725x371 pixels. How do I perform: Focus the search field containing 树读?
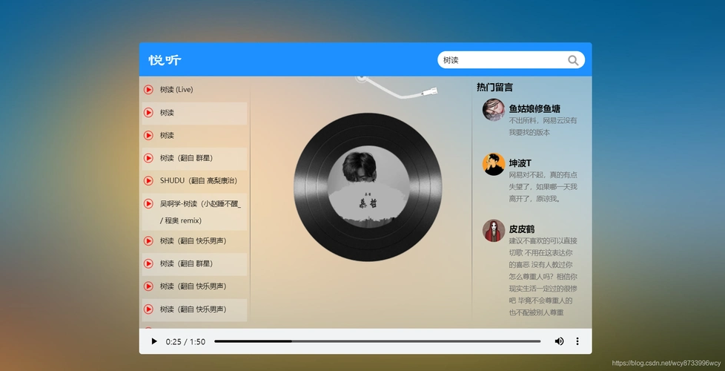point(511,59)
